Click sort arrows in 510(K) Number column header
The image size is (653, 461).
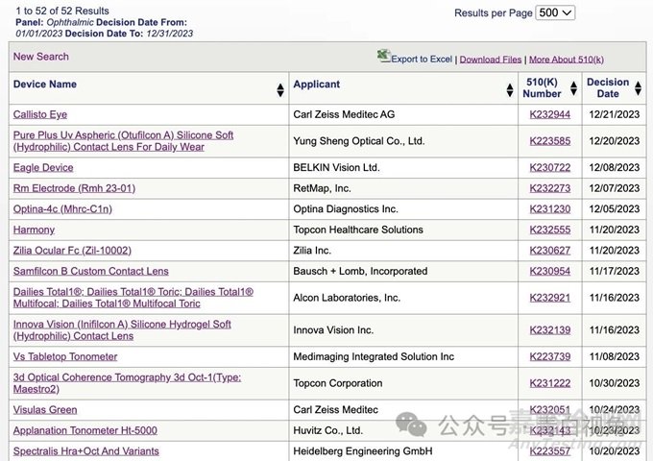point(572,89)
